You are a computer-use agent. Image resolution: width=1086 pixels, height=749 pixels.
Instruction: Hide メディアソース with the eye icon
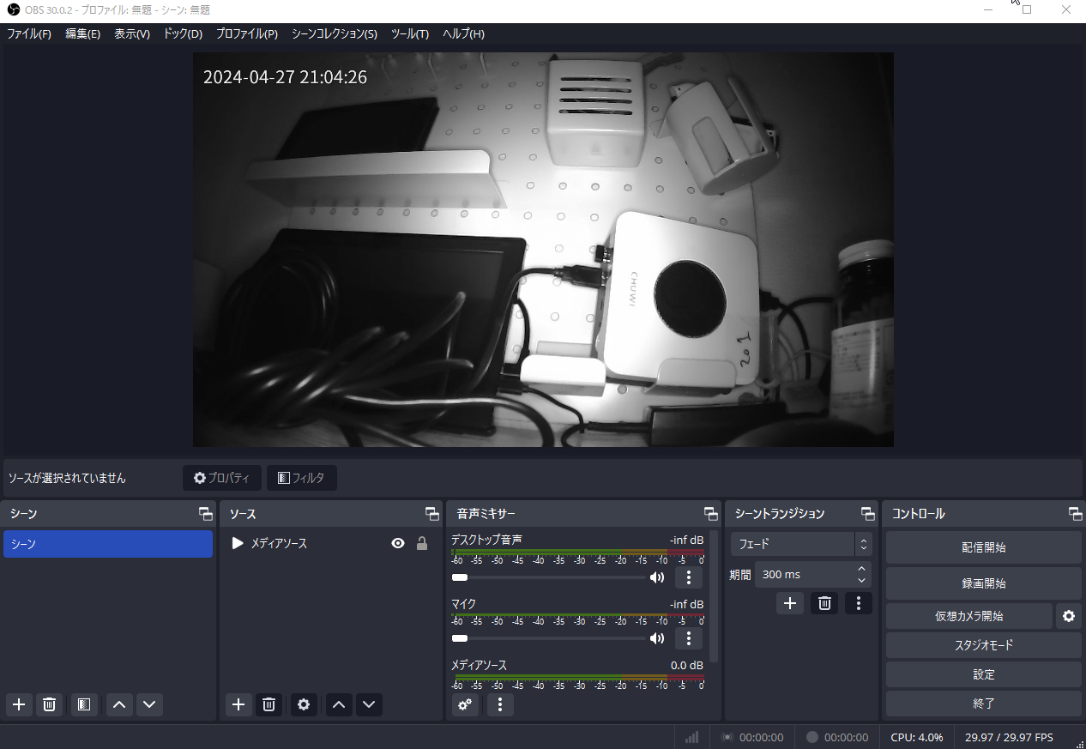(397, 543)
